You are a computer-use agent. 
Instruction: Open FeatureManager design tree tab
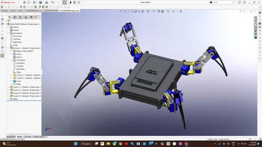coord(9,17)
